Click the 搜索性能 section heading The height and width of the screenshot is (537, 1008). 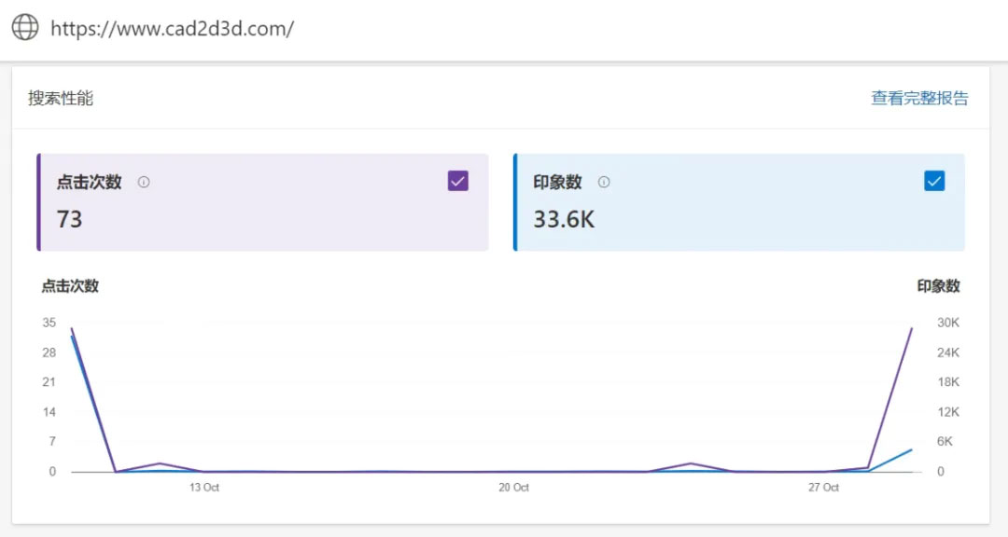(x=61, y=98)
